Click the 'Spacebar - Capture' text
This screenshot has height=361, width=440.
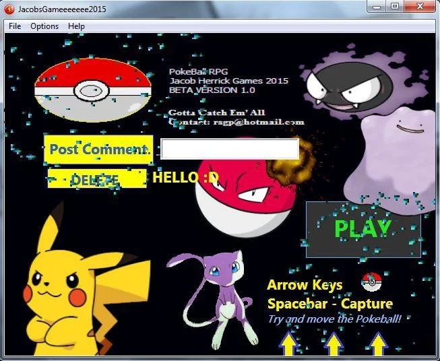[x=330, y=304]
